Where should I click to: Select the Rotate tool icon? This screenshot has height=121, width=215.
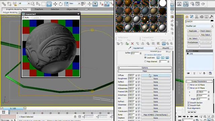pos(60,4)
